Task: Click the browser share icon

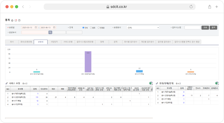Action: point(210,7)
